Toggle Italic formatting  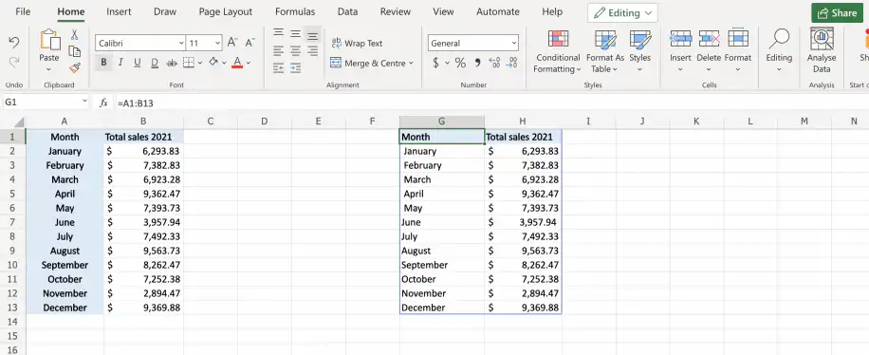click(x=120, y=63)
